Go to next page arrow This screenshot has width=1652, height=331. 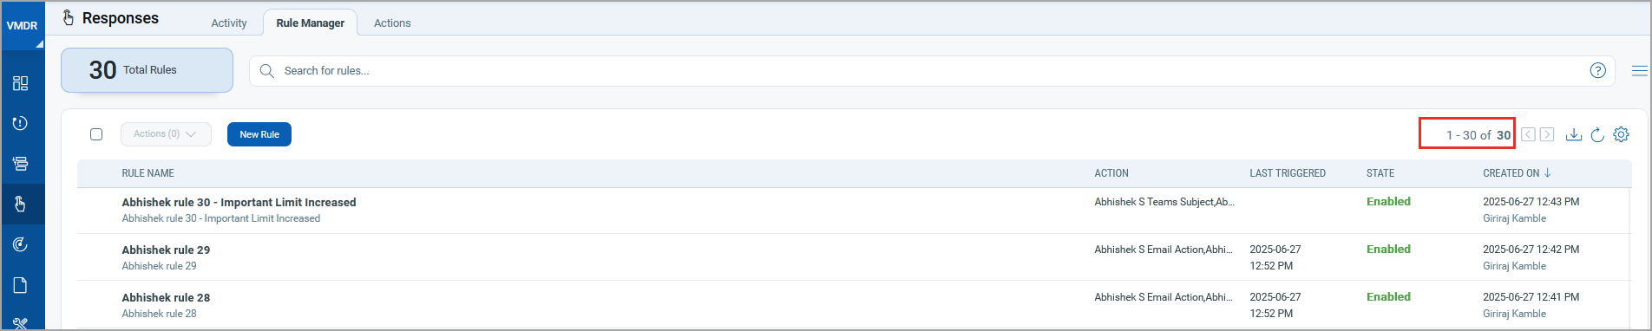pos(1547,134)
